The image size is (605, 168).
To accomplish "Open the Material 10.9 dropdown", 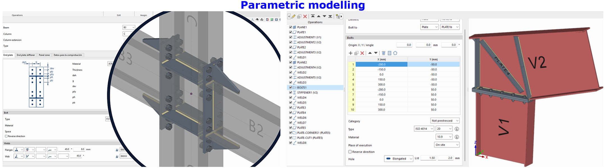I will click(444, 137).
